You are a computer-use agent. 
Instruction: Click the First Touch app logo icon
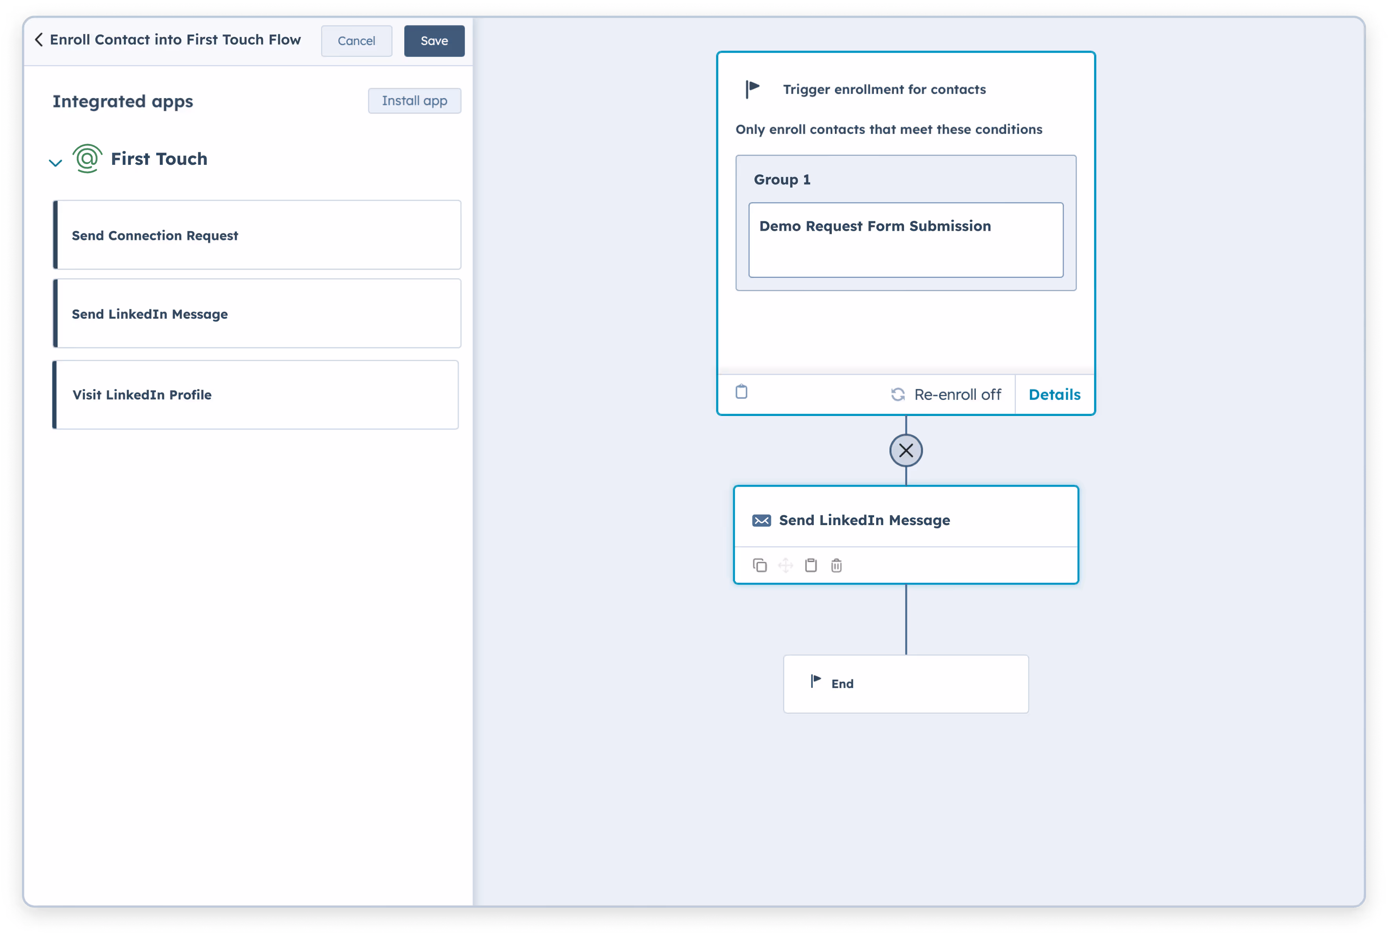[87, 159]
